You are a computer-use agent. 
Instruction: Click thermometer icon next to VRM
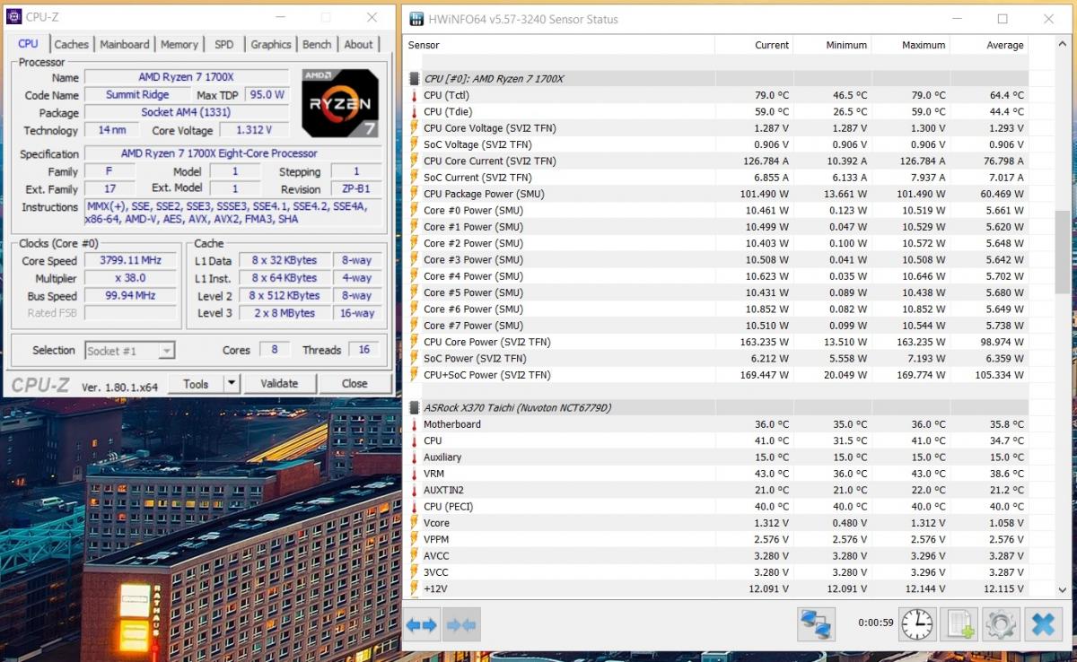point(415,474)
